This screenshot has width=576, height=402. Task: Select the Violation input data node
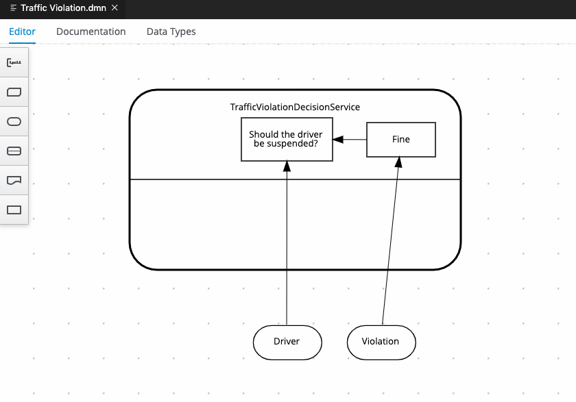(x=381, y=342)
